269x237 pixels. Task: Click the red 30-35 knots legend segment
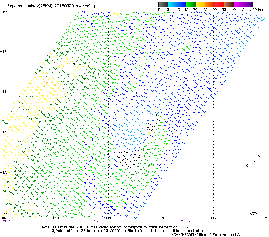pos(220,4)
